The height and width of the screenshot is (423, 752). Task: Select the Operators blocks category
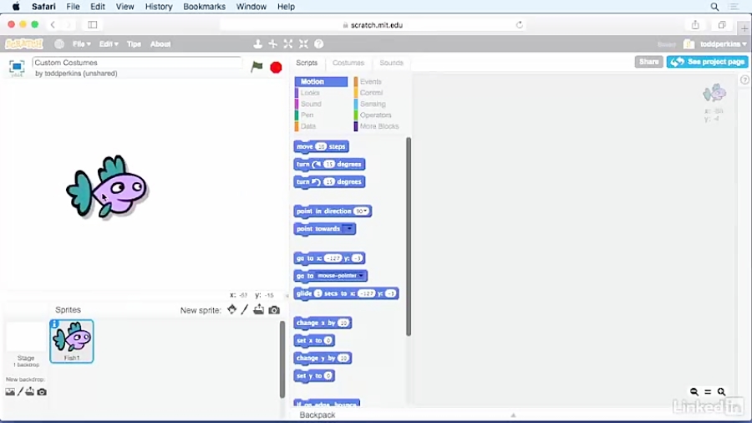pyautogui.click(x=375, y=115)
